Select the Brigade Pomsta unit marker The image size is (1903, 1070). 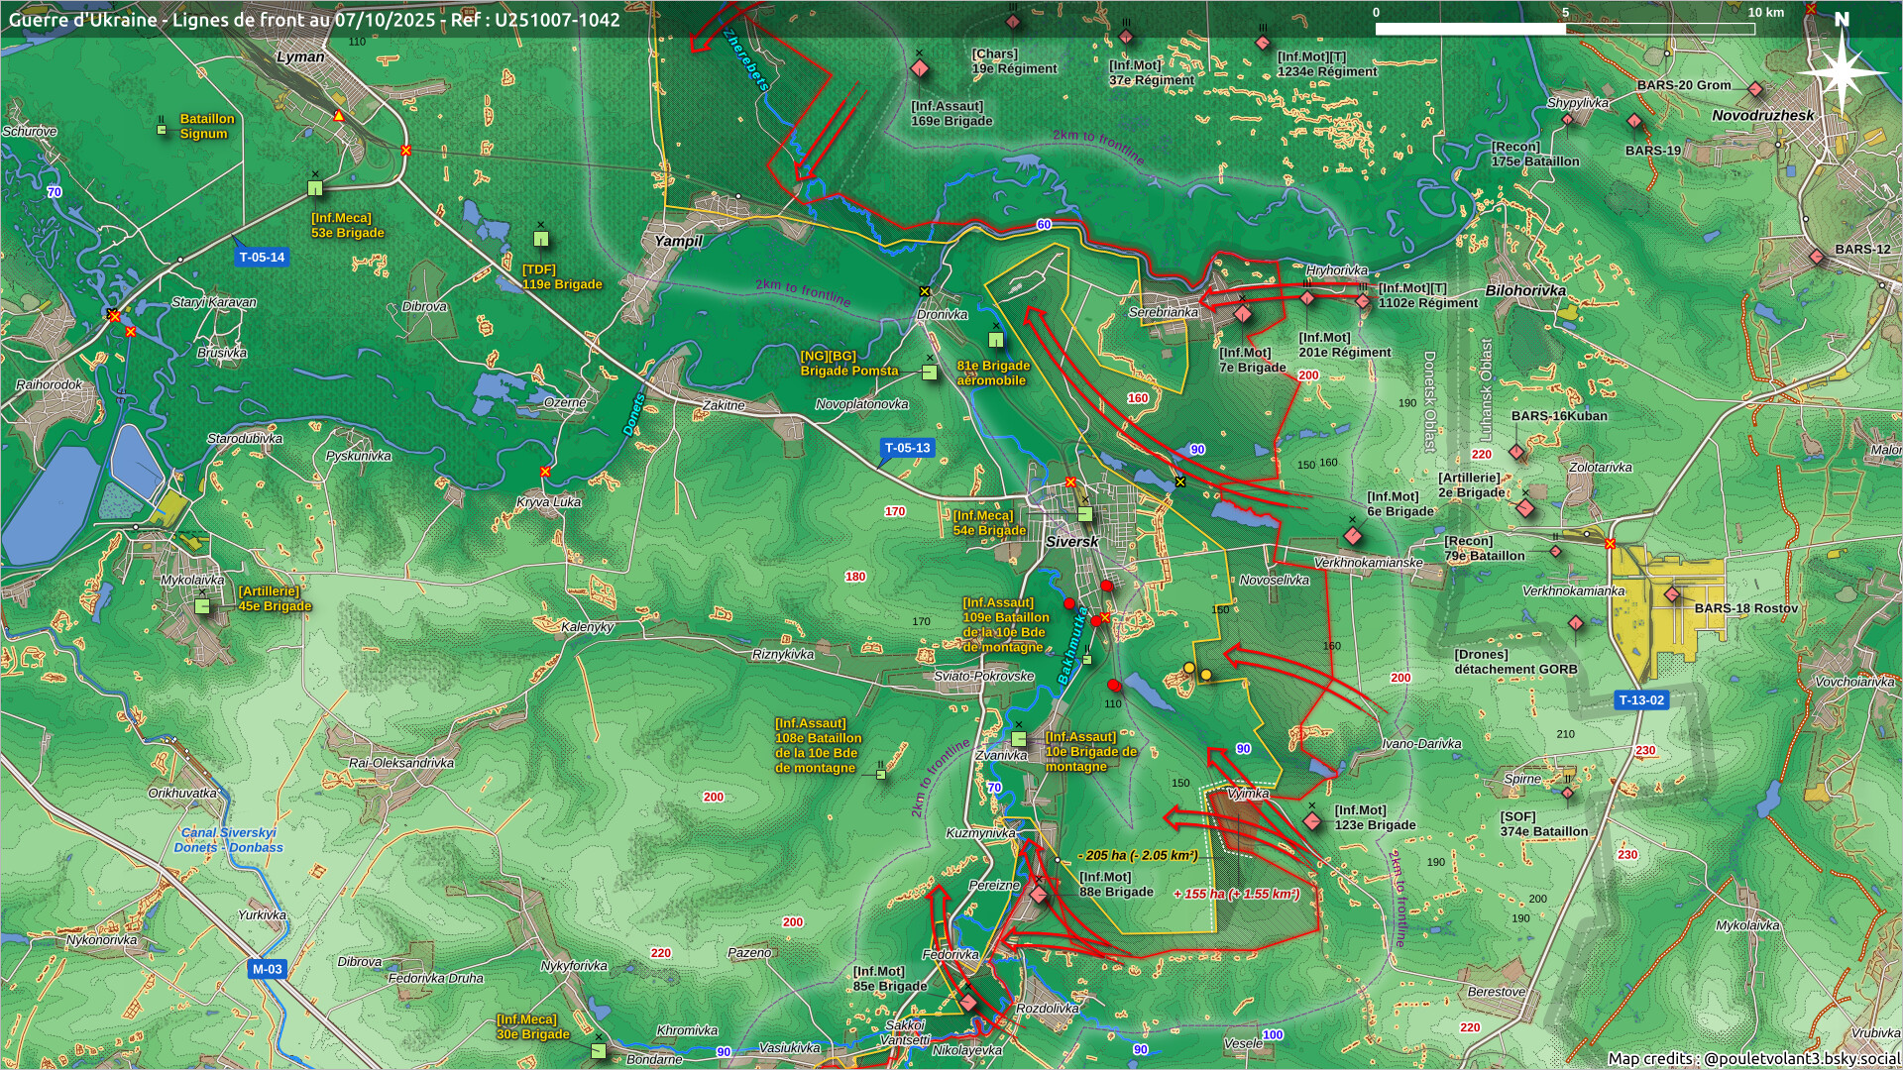(929, 373)
